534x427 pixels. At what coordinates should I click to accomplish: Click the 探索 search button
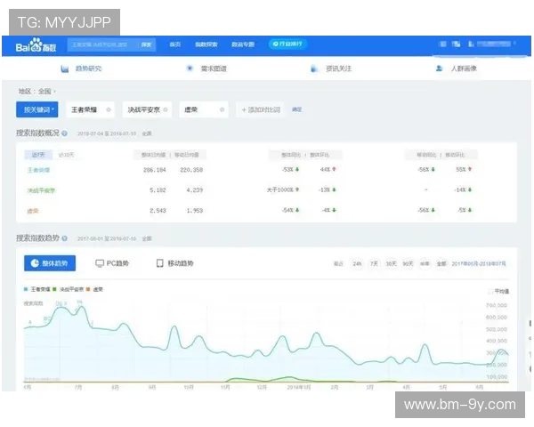pos(147,44)
